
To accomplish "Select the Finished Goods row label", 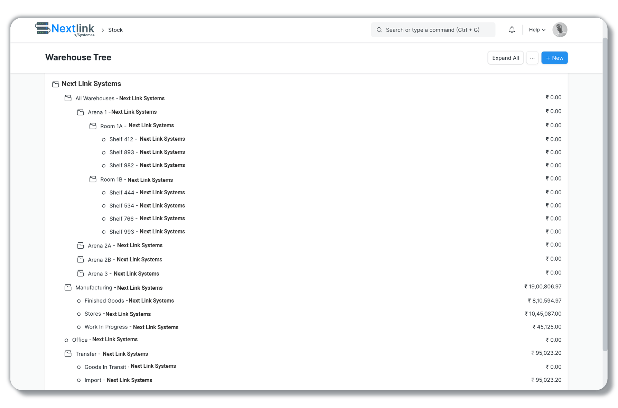I will pos(129,301).
